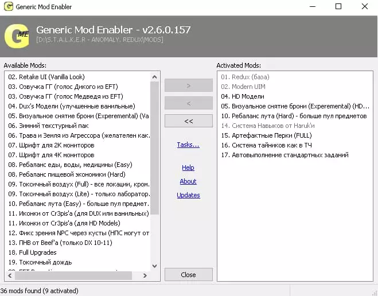Open the Help link
Screen dimensions: 378x296
tap(188, 168)
